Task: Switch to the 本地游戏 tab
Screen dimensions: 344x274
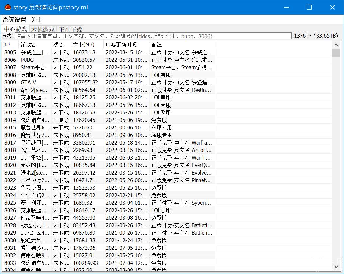Action: point(43,29)
